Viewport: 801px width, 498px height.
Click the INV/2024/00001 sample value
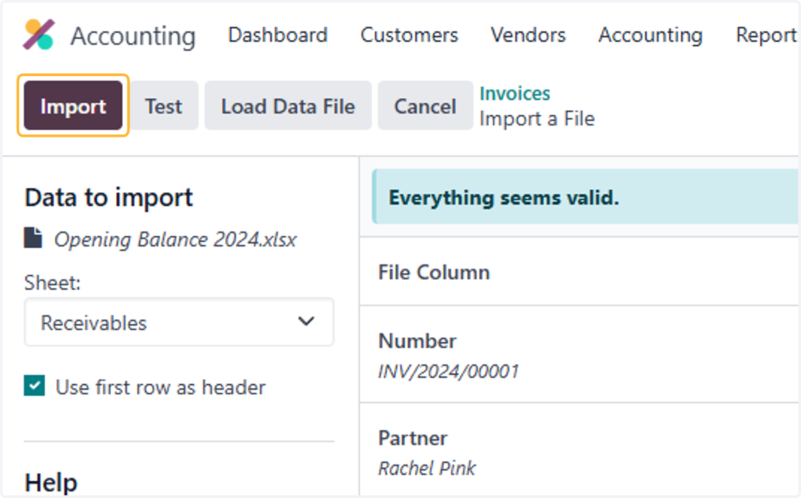448,370
